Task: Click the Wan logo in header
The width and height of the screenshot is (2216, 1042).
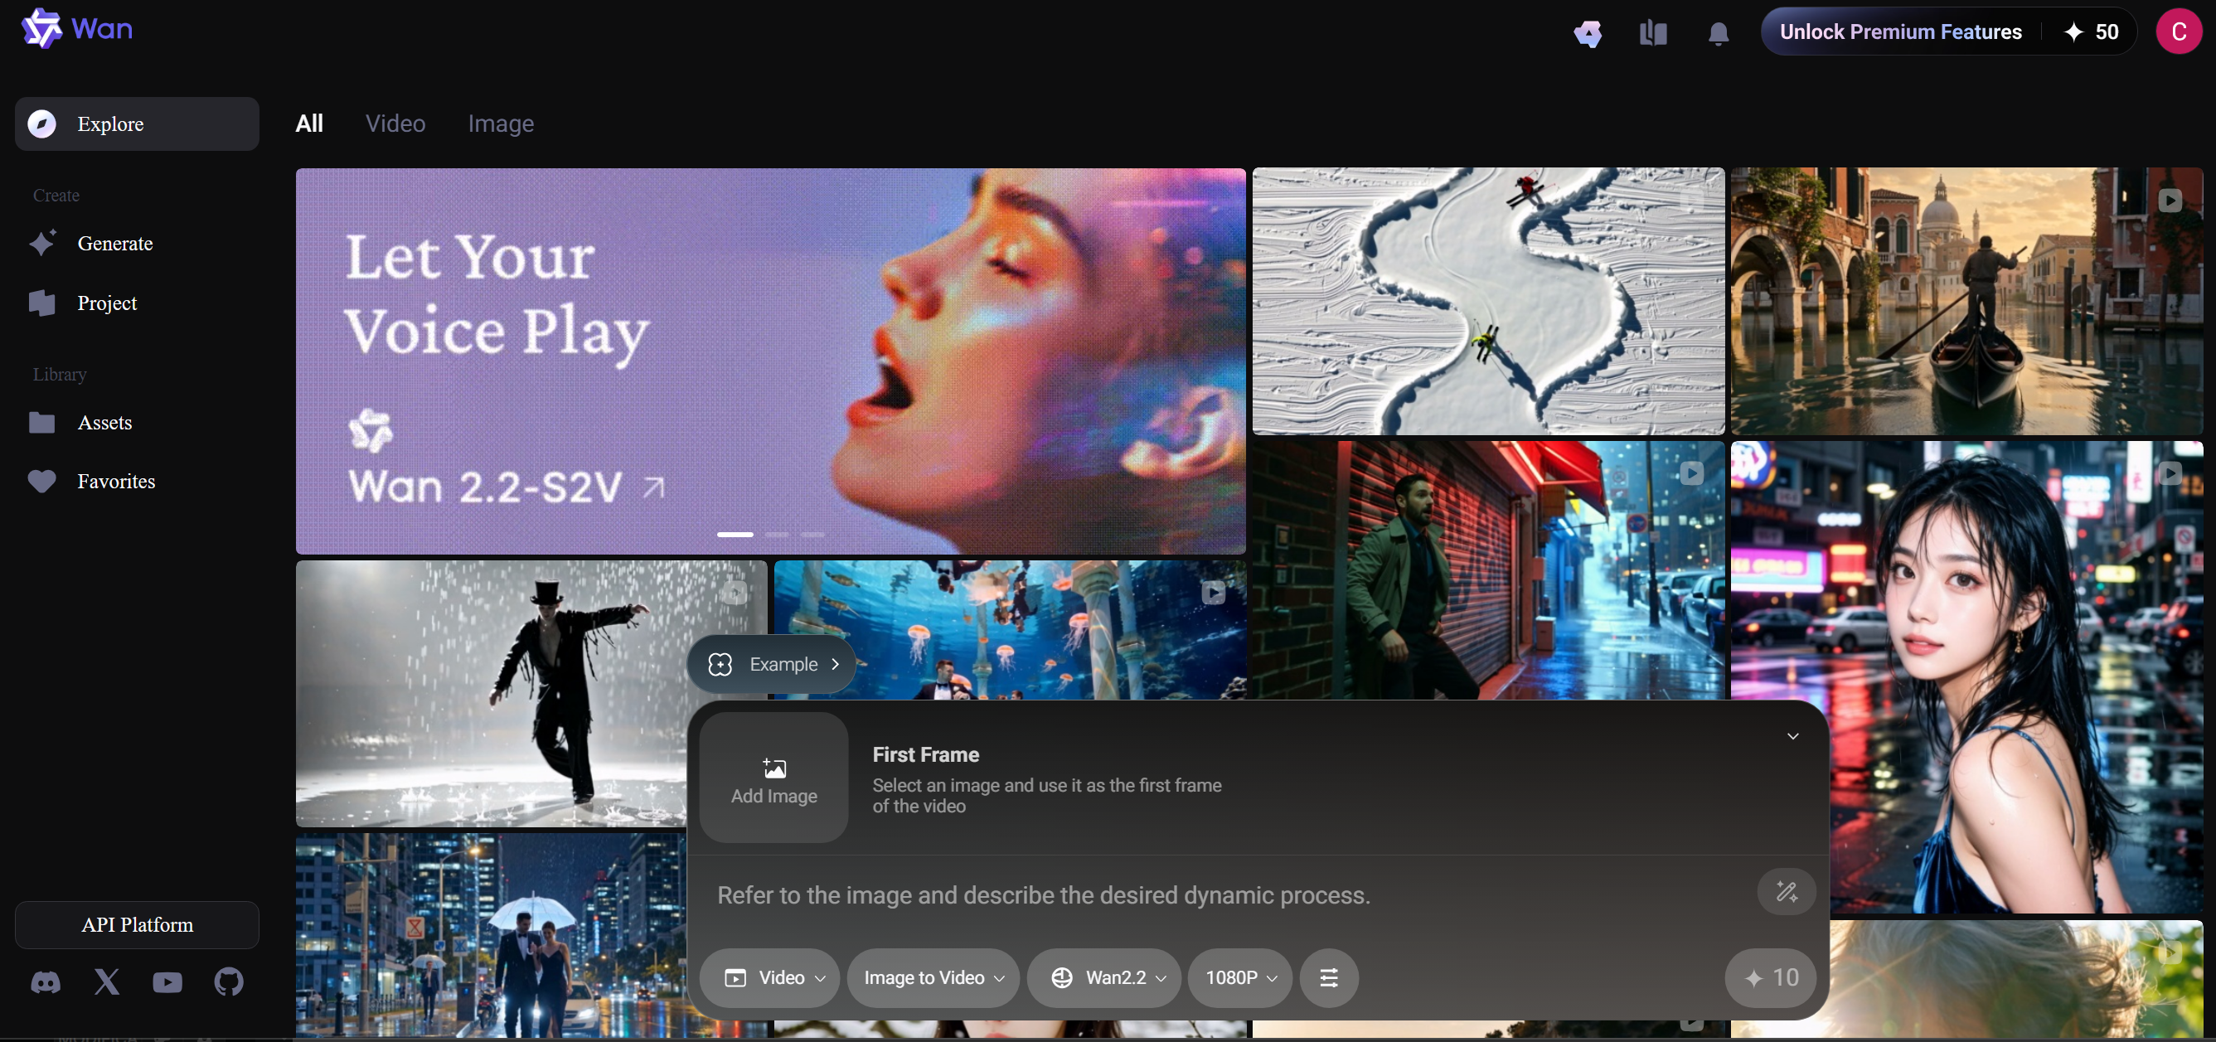Action: pos(76,29)
